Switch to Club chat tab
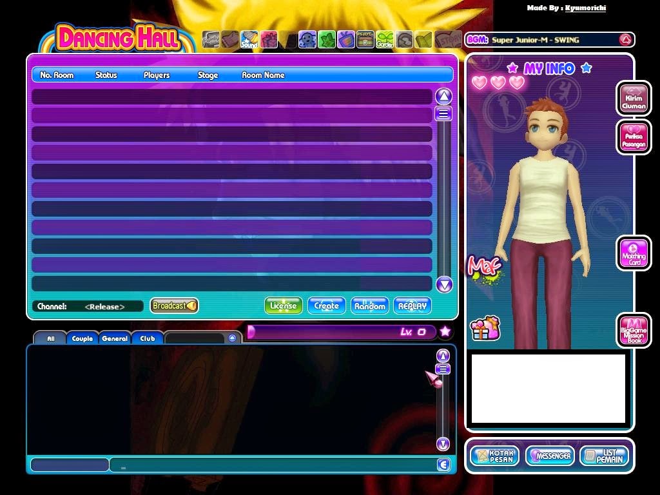Viewport: 660px width, 495px height. 148,338
